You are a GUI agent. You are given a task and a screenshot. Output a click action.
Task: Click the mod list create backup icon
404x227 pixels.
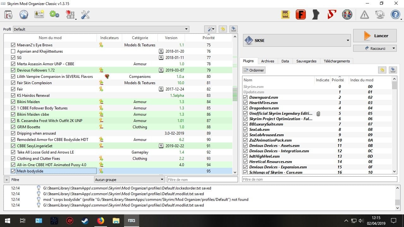(233, 29)
